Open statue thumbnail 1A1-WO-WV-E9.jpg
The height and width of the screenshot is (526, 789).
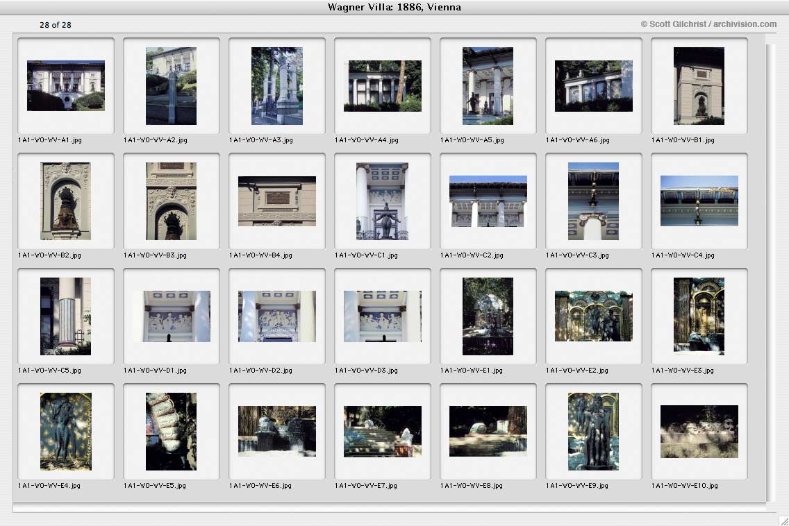593,432
